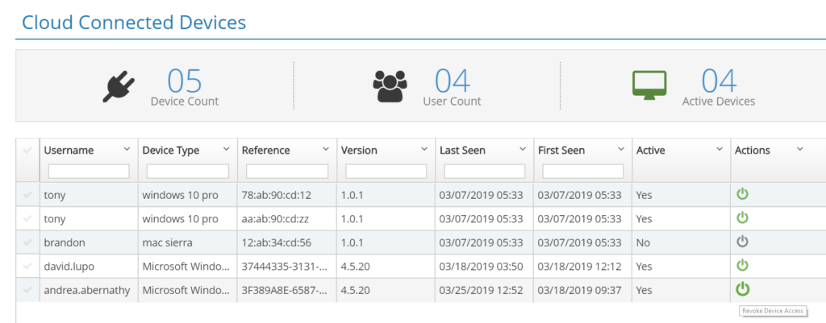The height and width of the screenshot is (323, 826).
Task: Open the Device Type column dropdown
Action: point(227,149)
